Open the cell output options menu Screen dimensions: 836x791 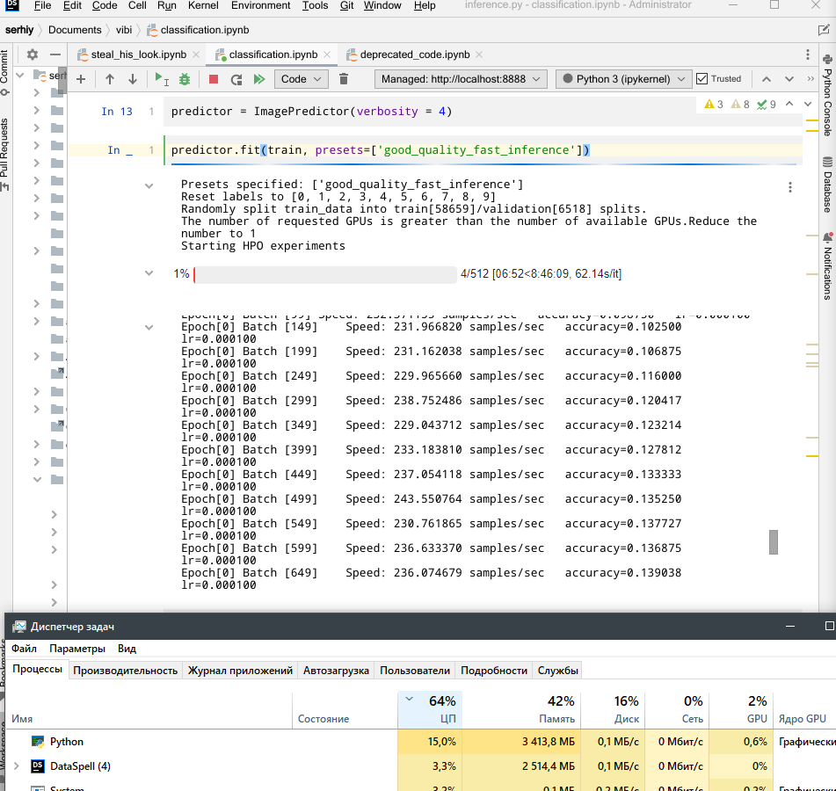tap(790, 187)
